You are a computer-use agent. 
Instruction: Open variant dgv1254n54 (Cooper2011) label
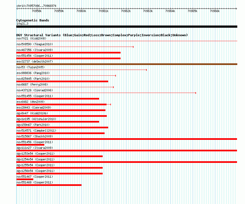coord(36,159)
